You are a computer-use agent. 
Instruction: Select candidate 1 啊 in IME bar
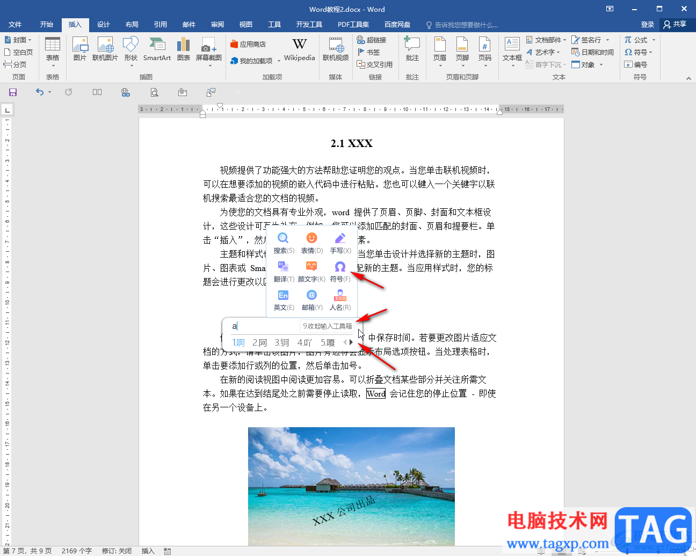pyautogui.click(x=238, y=342)
